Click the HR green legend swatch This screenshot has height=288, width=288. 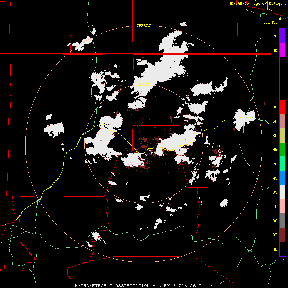click(283, 150)
